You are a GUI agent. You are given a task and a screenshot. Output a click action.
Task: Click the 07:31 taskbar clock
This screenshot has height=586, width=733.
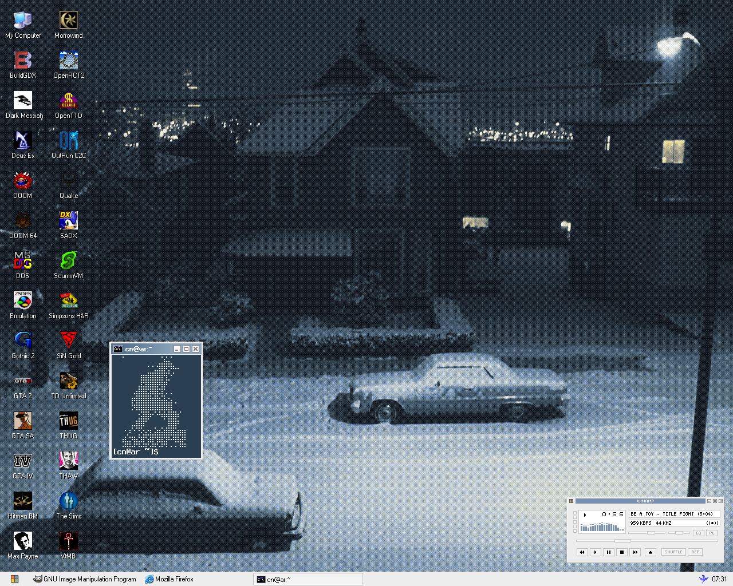coord(719,579)
